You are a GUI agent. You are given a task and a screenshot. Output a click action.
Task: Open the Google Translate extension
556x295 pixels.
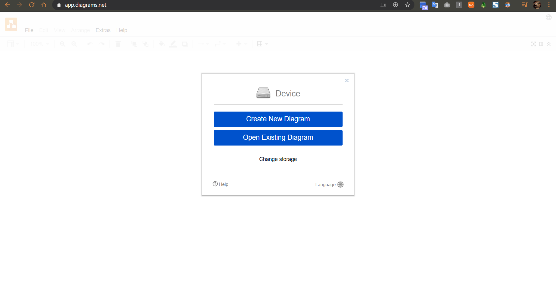point(435,5)
